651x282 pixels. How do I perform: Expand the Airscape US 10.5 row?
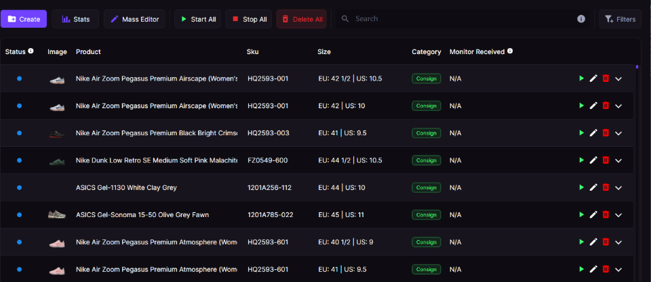618,78
